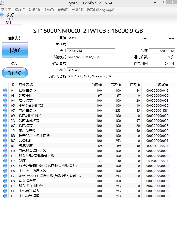Click the 标准 field showing ACS-4
The height and width of the screenshot is (242, 177).
tap(121, 70)
